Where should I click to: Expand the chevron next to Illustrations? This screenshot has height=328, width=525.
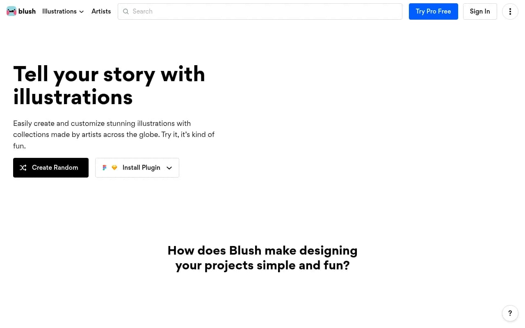tap(81, 11)
